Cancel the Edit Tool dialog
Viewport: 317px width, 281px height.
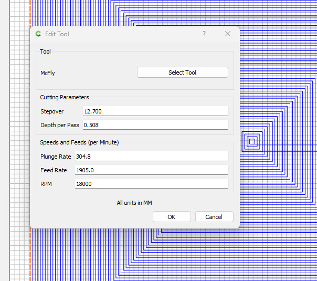pos(214,217)
